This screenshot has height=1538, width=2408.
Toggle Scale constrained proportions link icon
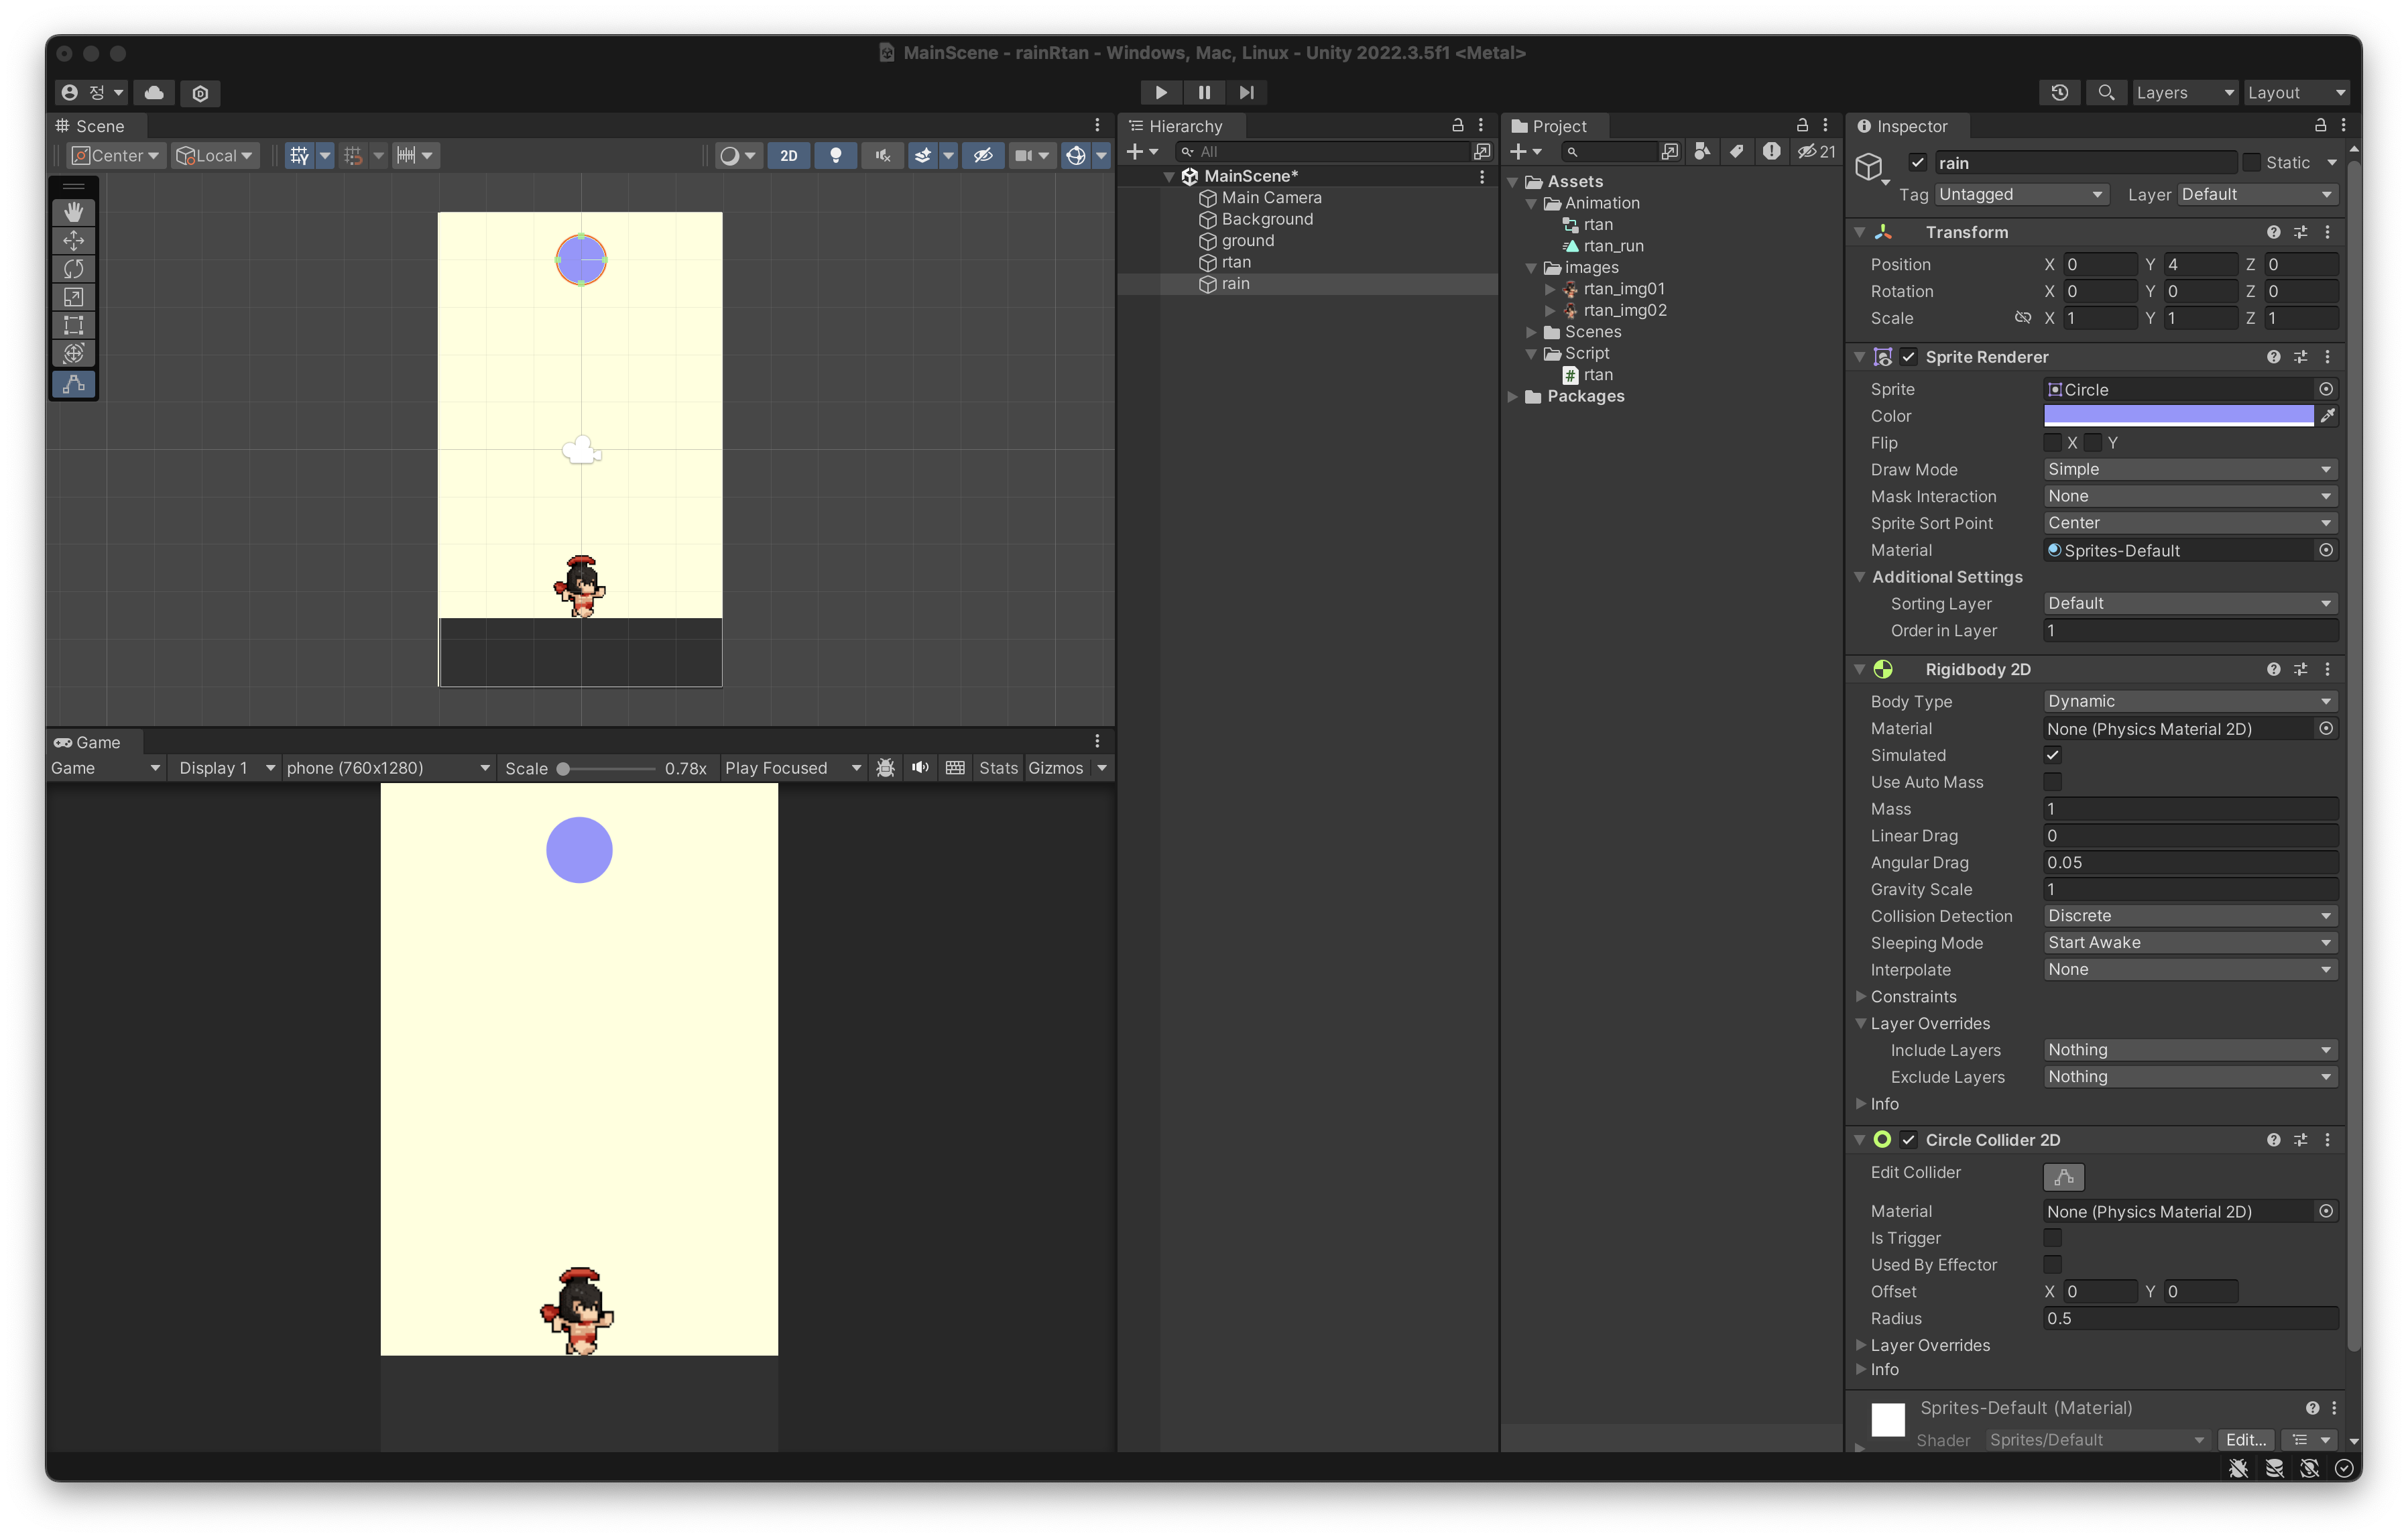[x=2023, y=318]
